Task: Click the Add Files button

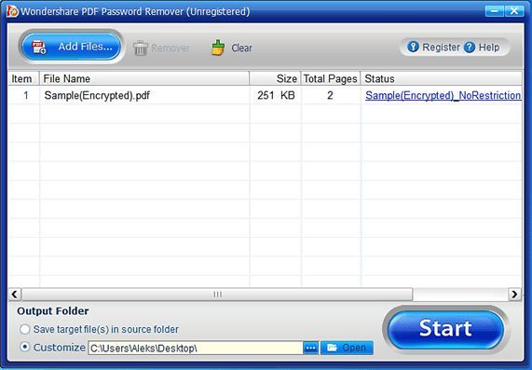Action: pos(71,47)
